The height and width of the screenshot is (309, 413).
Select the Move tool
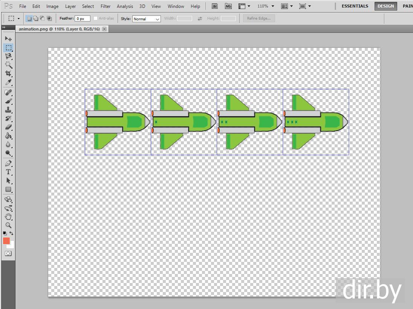coord(8,39)
